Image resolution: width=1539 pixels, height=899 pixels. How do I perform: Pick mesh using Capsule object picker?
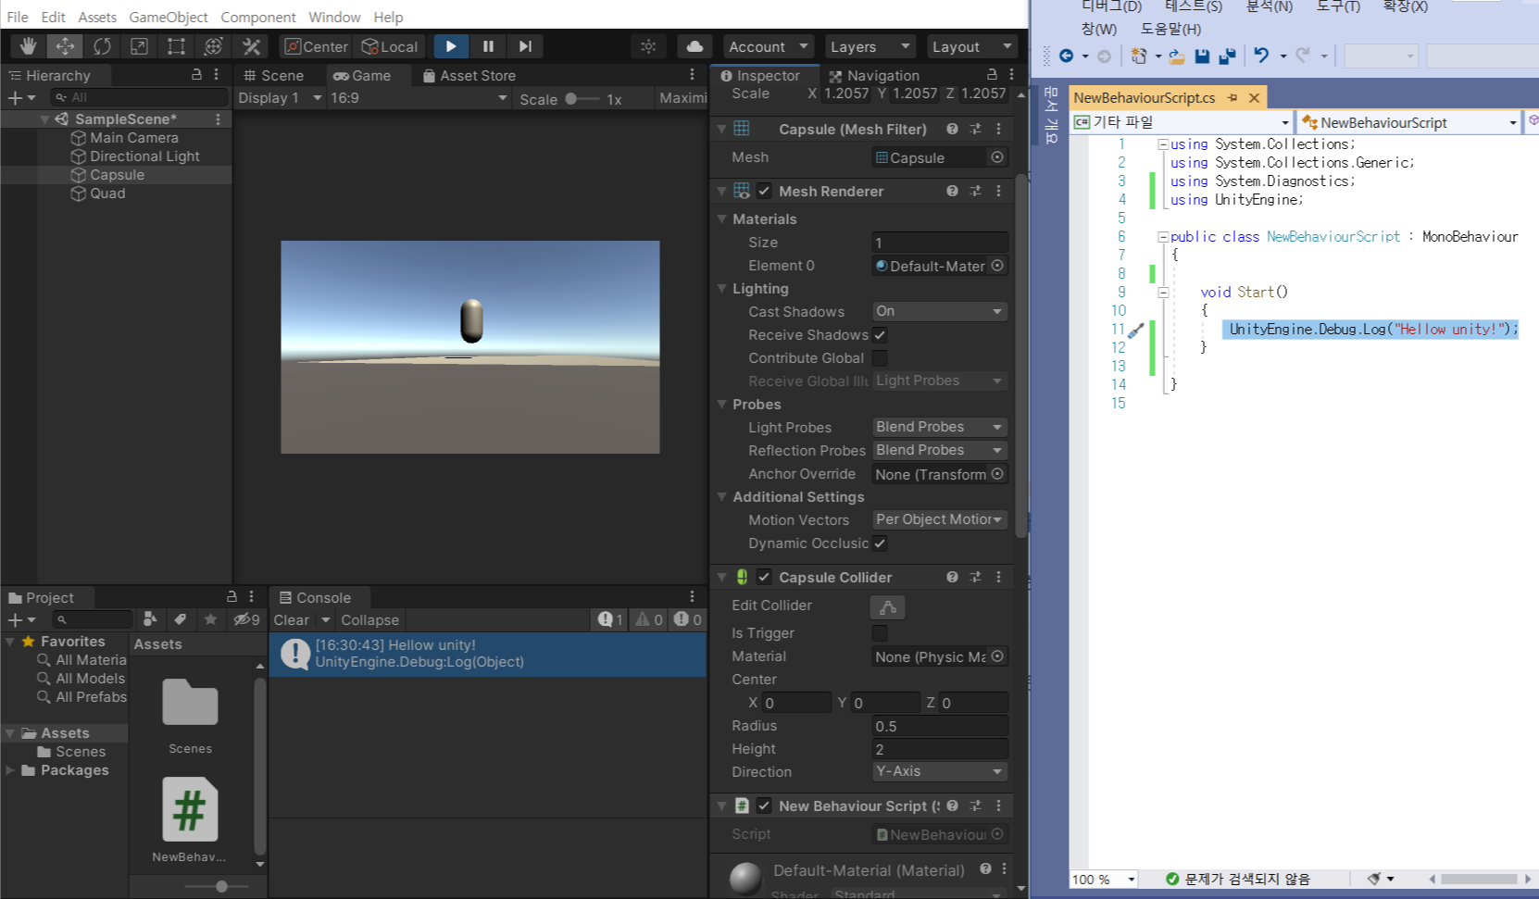coord(997,157)
